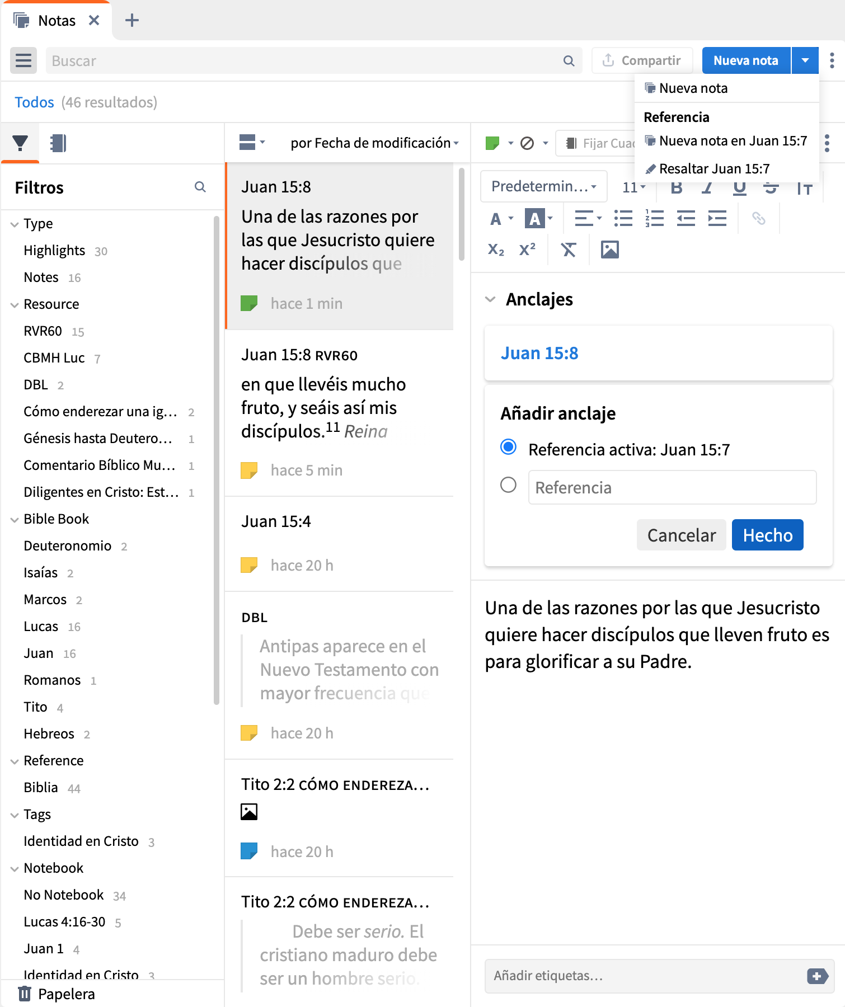Pick the green note color swatch in toolbar
The width and height of the screenshot is (845, 1007).
492,143
